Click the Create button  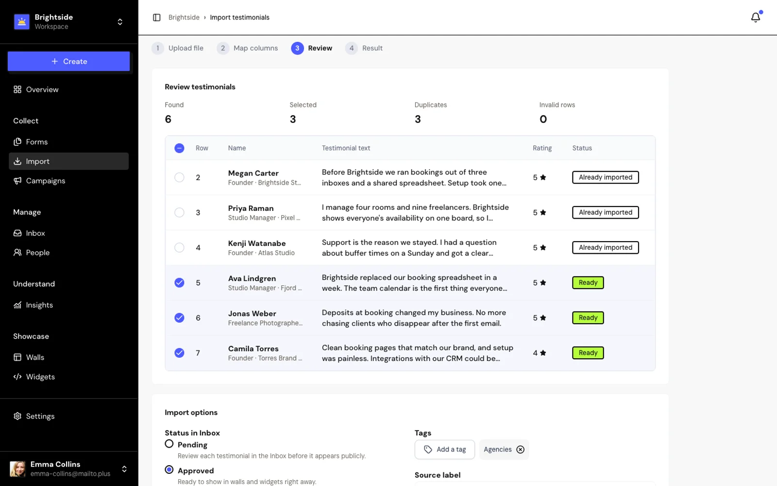68,61
